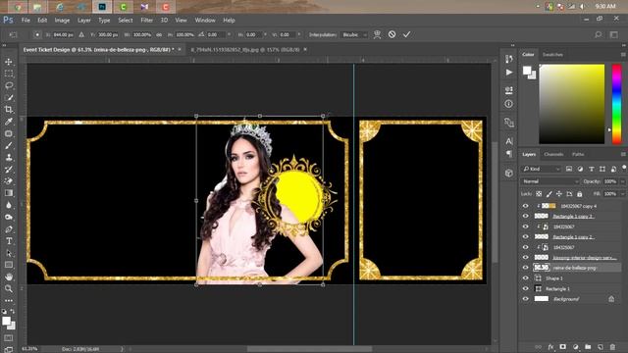Select the Lasso tool
The width and height of the screenshot is (628, 353).
coord(9,85)
